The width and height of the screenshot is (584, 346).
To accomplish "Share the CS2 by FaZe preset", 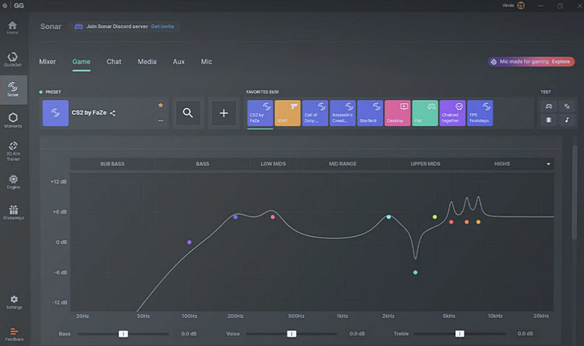I will click(113, 113).
